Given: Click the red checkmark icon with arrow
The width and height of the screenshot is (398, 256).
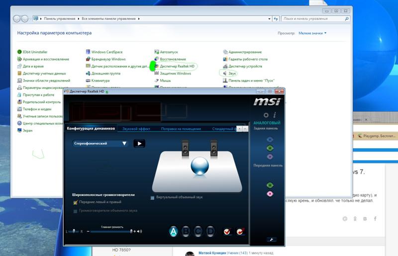Looking at the screenshot, I should pos(240,231).
